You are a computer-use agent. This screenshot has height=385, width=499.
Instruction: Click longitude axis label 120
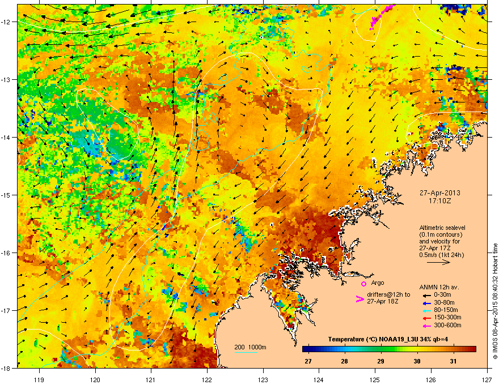coord(95,379)
